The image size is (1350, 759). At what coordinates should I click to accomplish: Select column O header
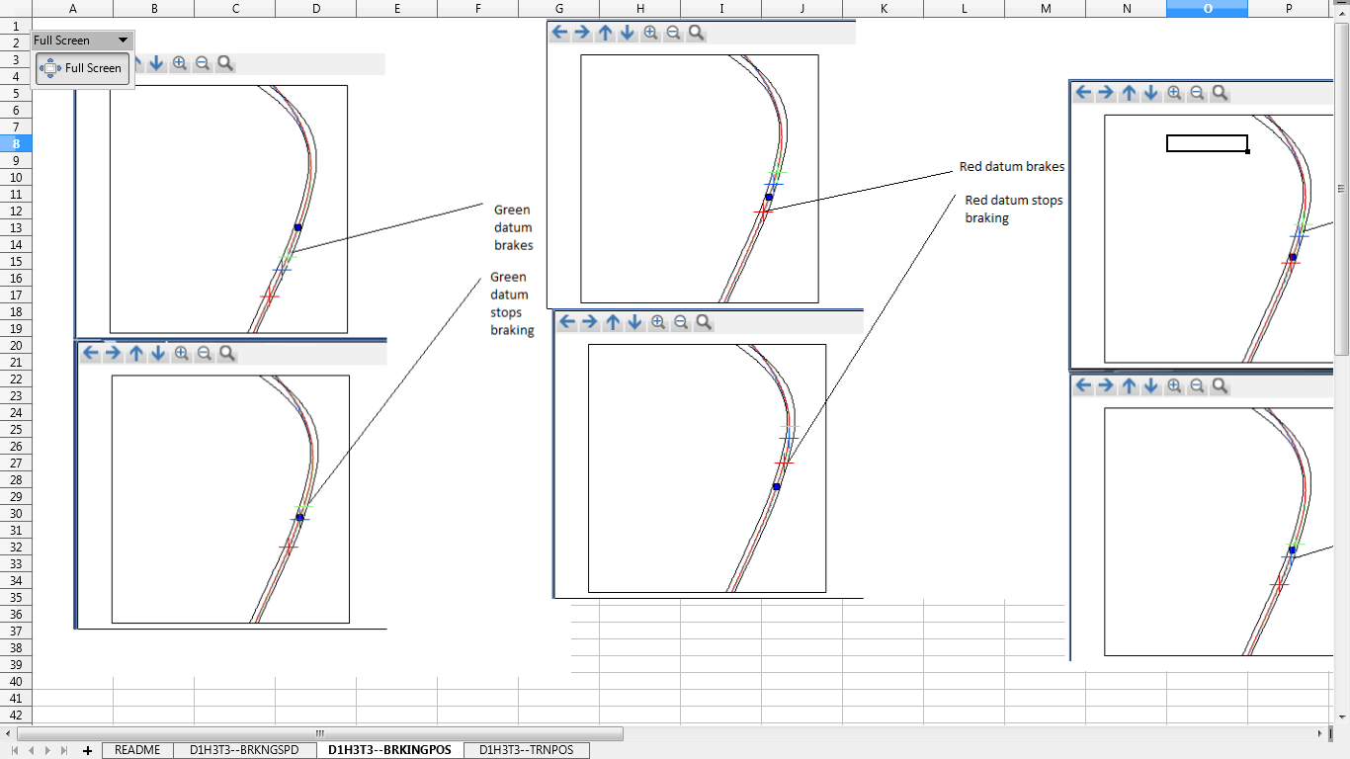pyautogui.click(x=1207, y=9)
